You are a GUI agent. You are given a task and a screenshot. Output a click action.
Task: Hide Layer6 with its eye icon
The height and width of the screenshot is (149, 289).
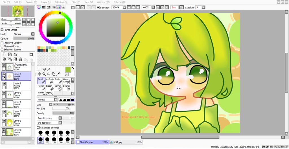[4, 84]
